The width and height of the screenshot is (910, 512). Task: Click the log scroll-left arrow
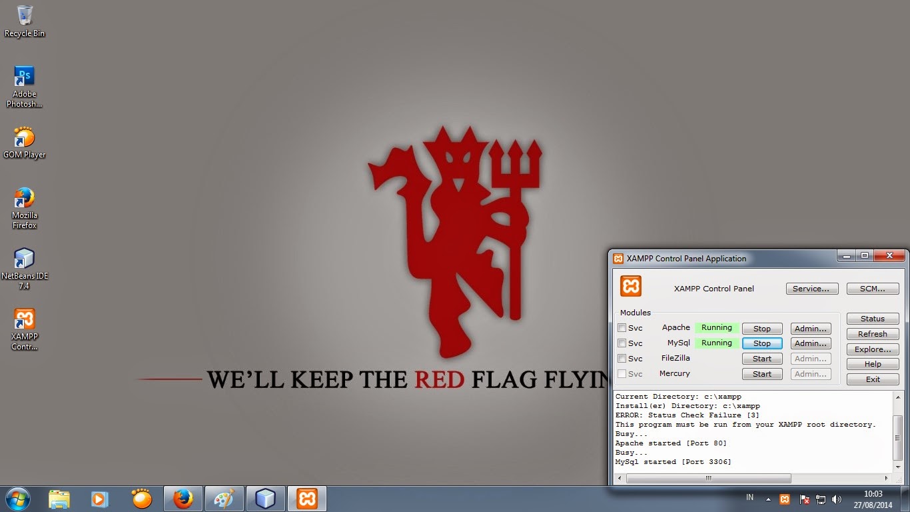tap(620, 478)
